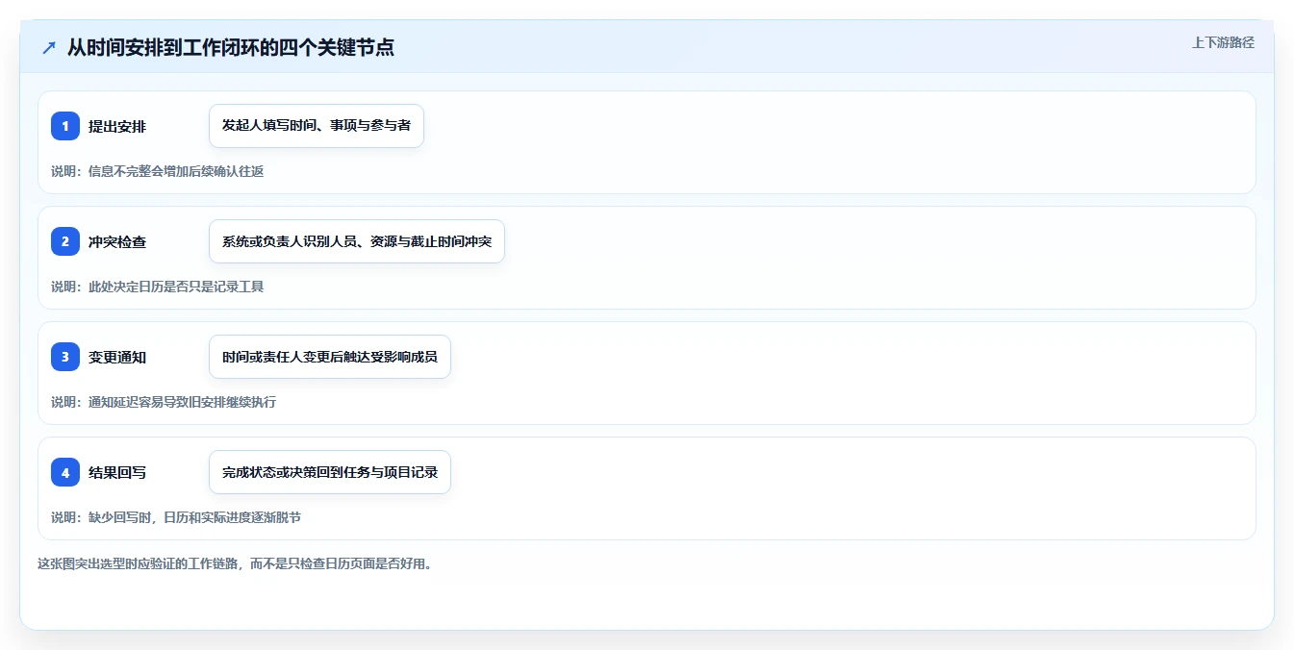Select the 系统或负责人识别人员 conflict box
The image size is (1294, 650).
(357, 241)
